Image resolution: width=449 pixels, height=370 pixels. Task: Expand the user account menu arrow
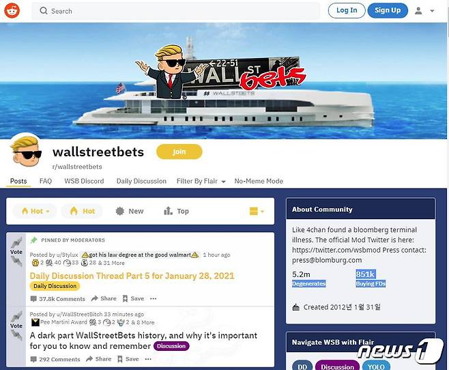click(432, 11)
